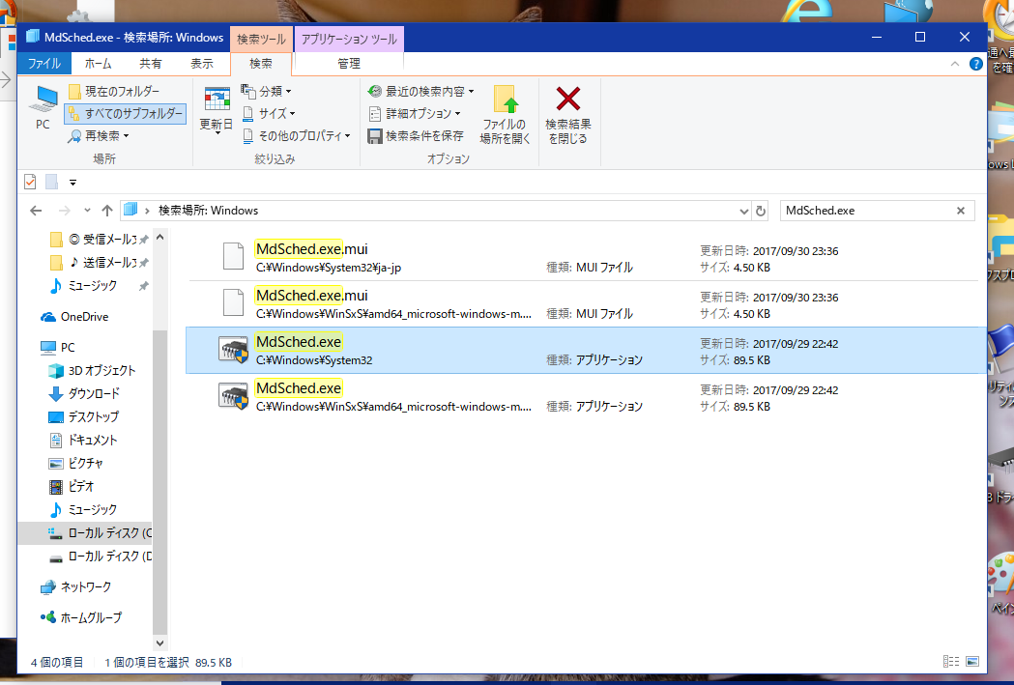Switch to the 検索 ribbon tab

click(x=261, y=64)
